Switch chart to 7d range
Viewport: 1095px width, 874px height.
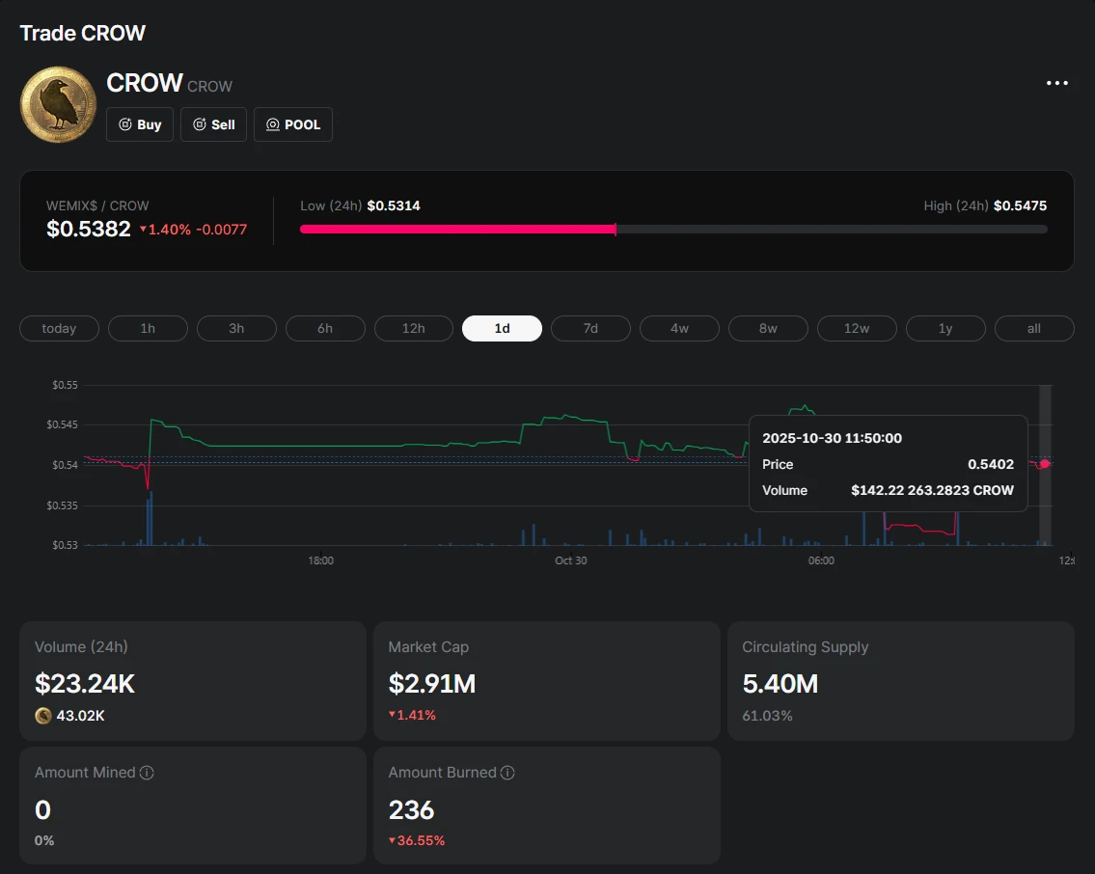click(590, 328)
